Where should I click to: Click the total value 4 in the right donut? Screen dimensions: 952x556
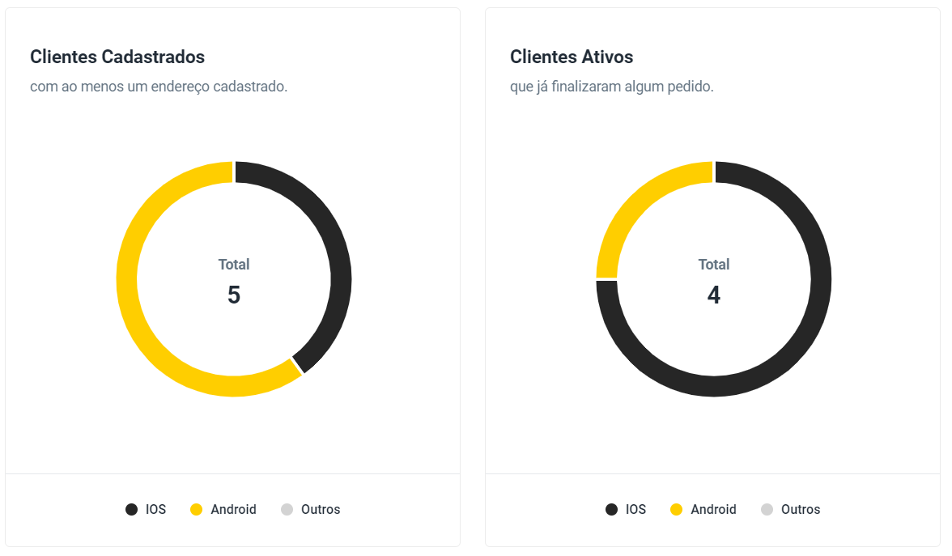coord(714,295)
